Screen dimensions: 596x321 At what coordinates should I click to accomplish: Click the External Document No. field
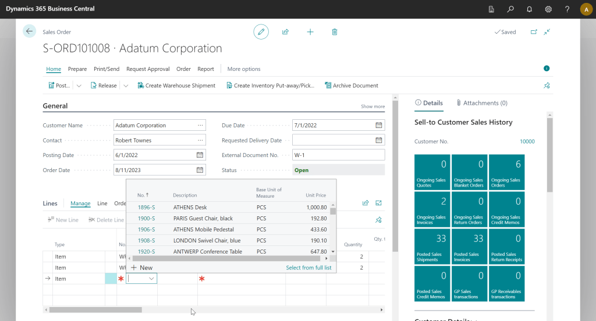point(338,155)
